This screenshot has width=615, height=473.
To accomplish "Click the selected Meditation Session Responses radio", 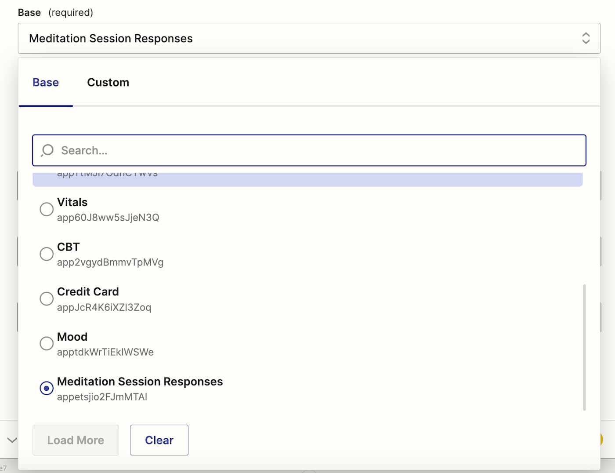I will tap(47, 388).
